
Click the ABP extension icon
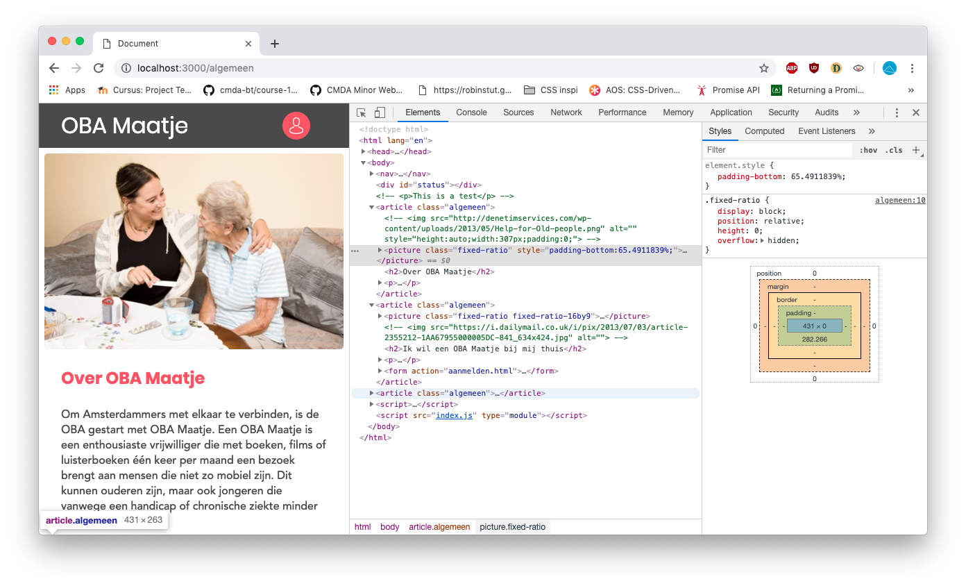792,68
